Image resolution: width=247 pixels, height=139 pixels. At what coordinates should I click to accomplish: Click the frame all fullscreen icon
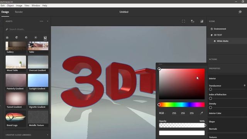pyautogui.click(x=184, y=21)
